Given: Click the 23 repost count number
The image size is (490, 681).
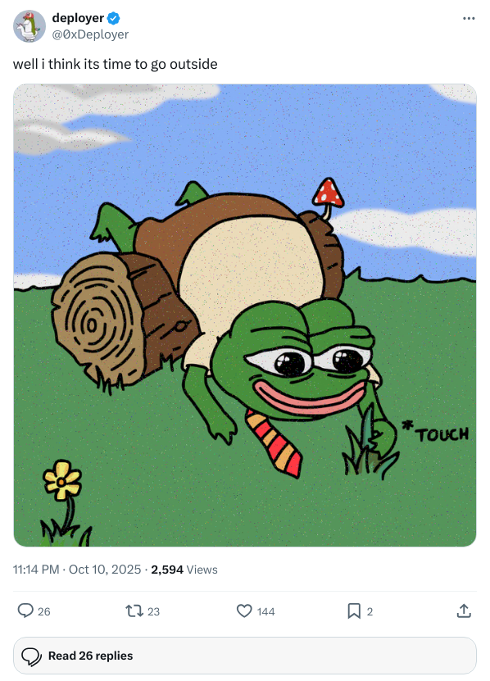Looking at the screenshot, I should [154, 611].
